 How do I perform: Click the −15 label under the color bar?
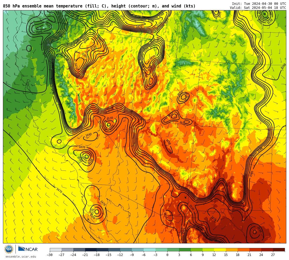[x=109, y=255]
